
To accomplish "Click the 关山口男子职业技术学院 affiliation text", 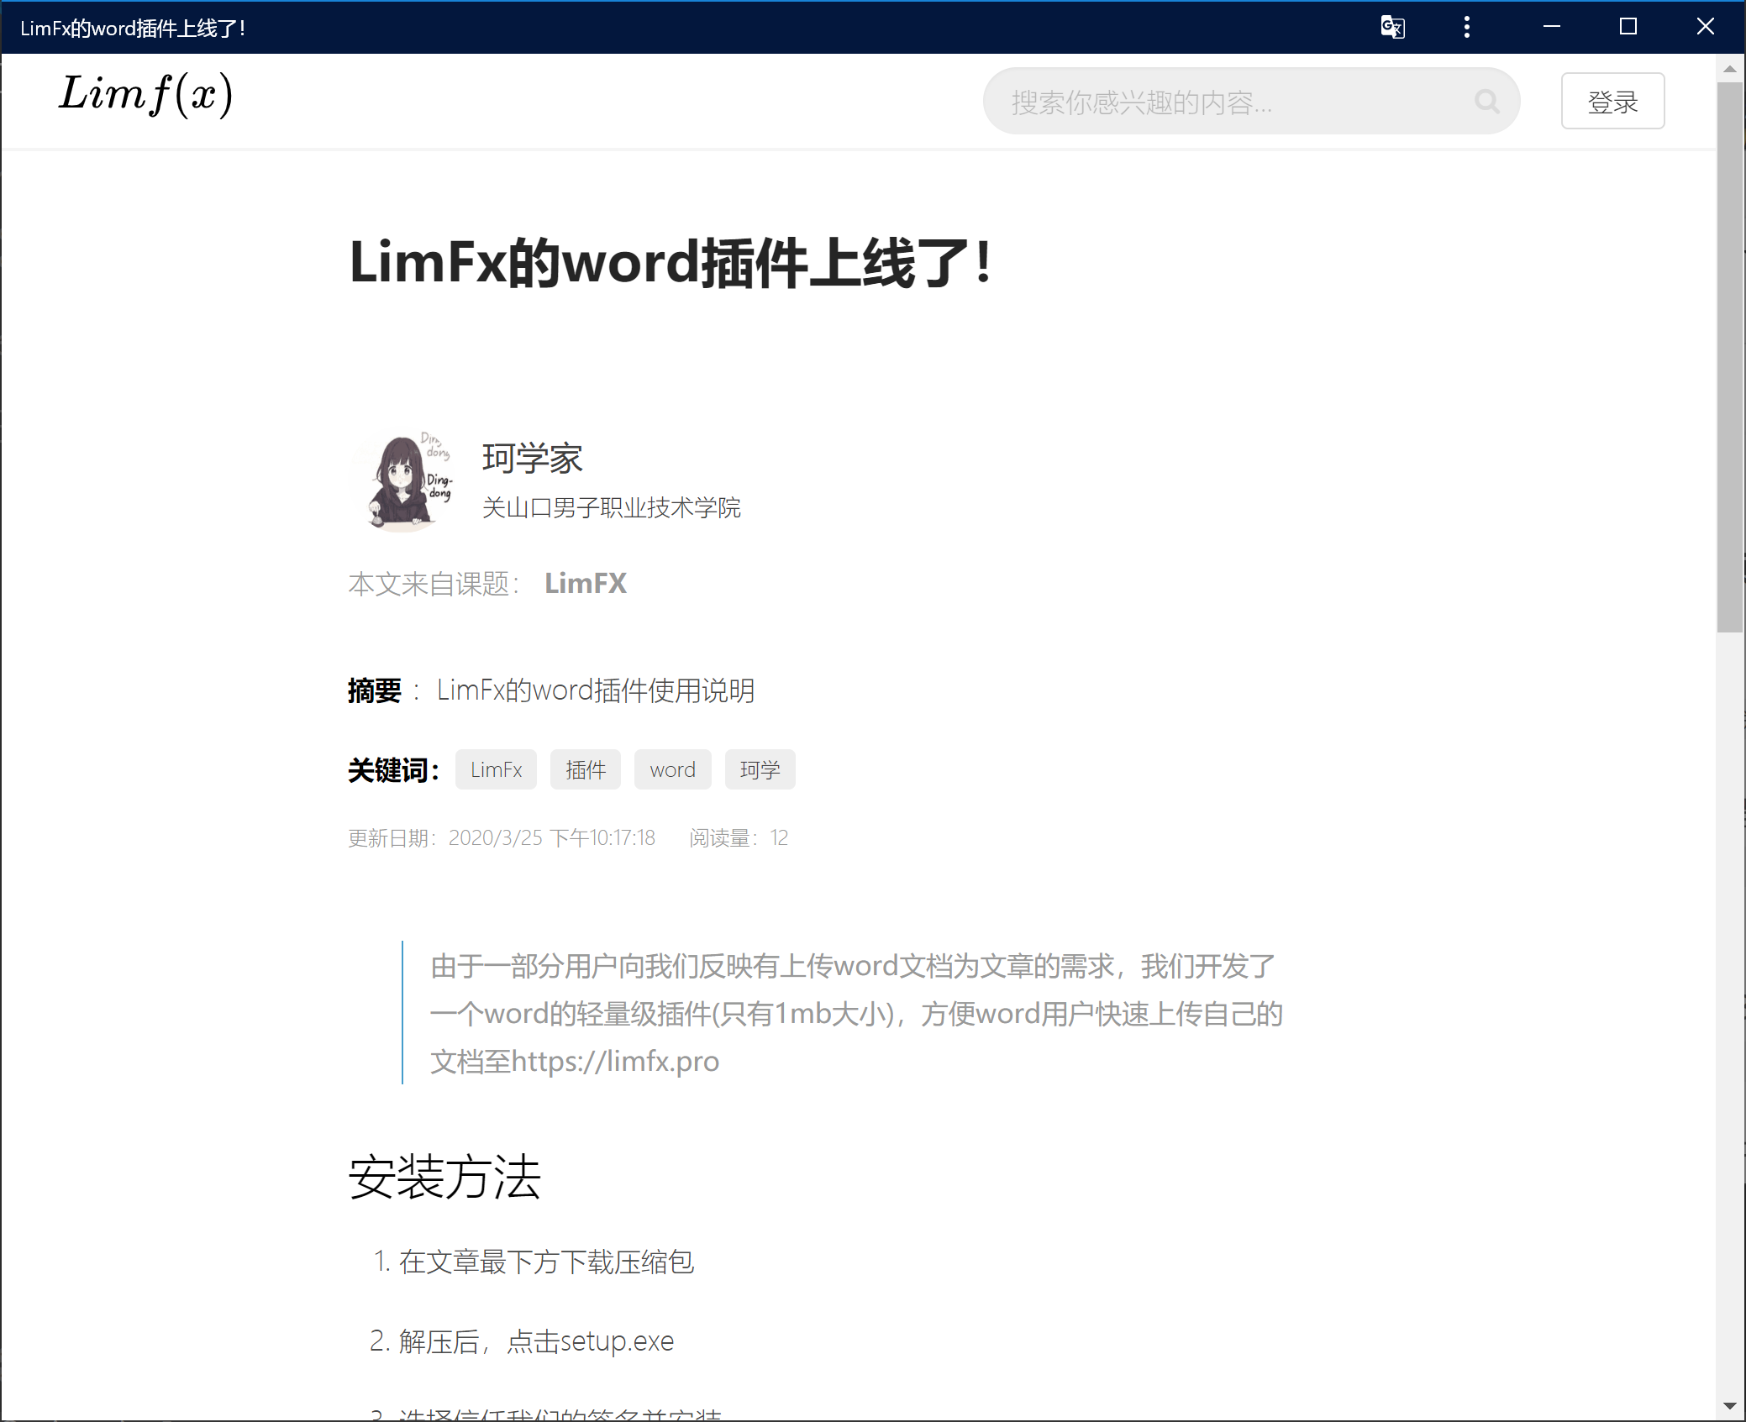I will point(611,507).
